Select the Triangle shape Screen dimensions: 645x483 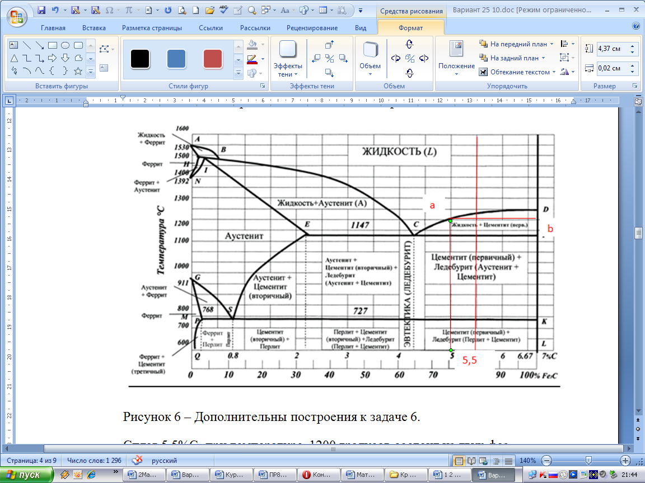point(13,58)
